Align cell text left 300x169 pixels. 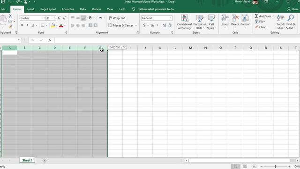point(73,25)
